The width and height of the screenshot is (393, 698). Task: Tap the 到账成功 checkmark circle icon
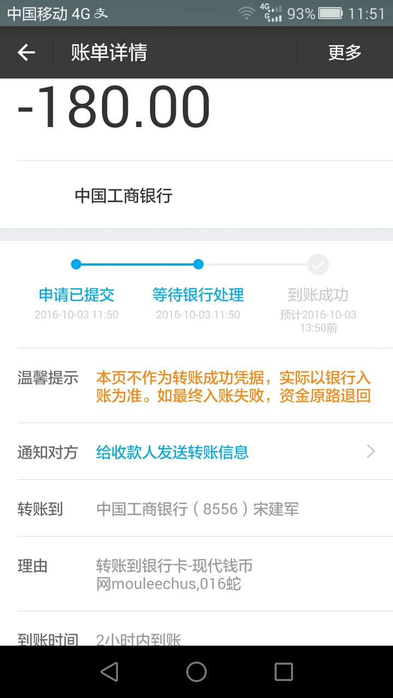pos(318,265)
